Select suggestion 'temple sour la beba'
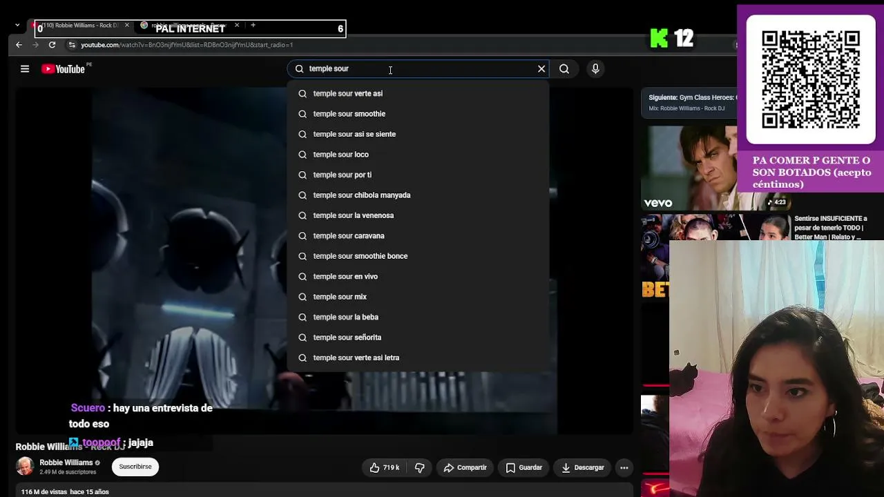The width and height of the screenshot is (884, 497). [x=419, y=318]
